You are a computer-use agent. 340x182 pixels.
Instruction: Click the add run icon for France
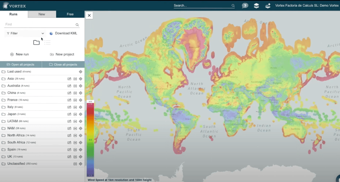pos(75,100)
